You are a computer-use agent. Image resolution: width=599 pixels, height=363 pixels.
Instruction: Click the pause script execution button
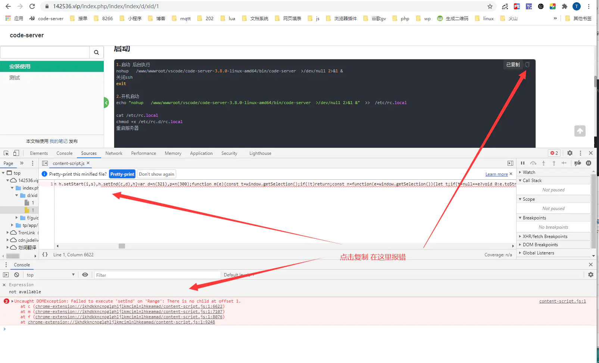[522, 163]
